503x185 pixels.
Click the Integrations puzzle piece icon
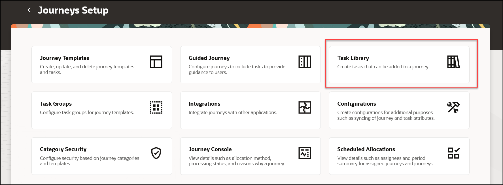pyautogui.click(x=305, y=107)
